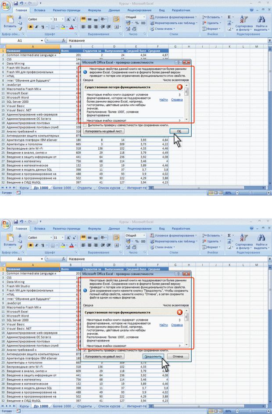Click the zoom in plus icon in upper window's status bar
The height and width of the screenshot is (414, 272).
click(x=268, y=193)
